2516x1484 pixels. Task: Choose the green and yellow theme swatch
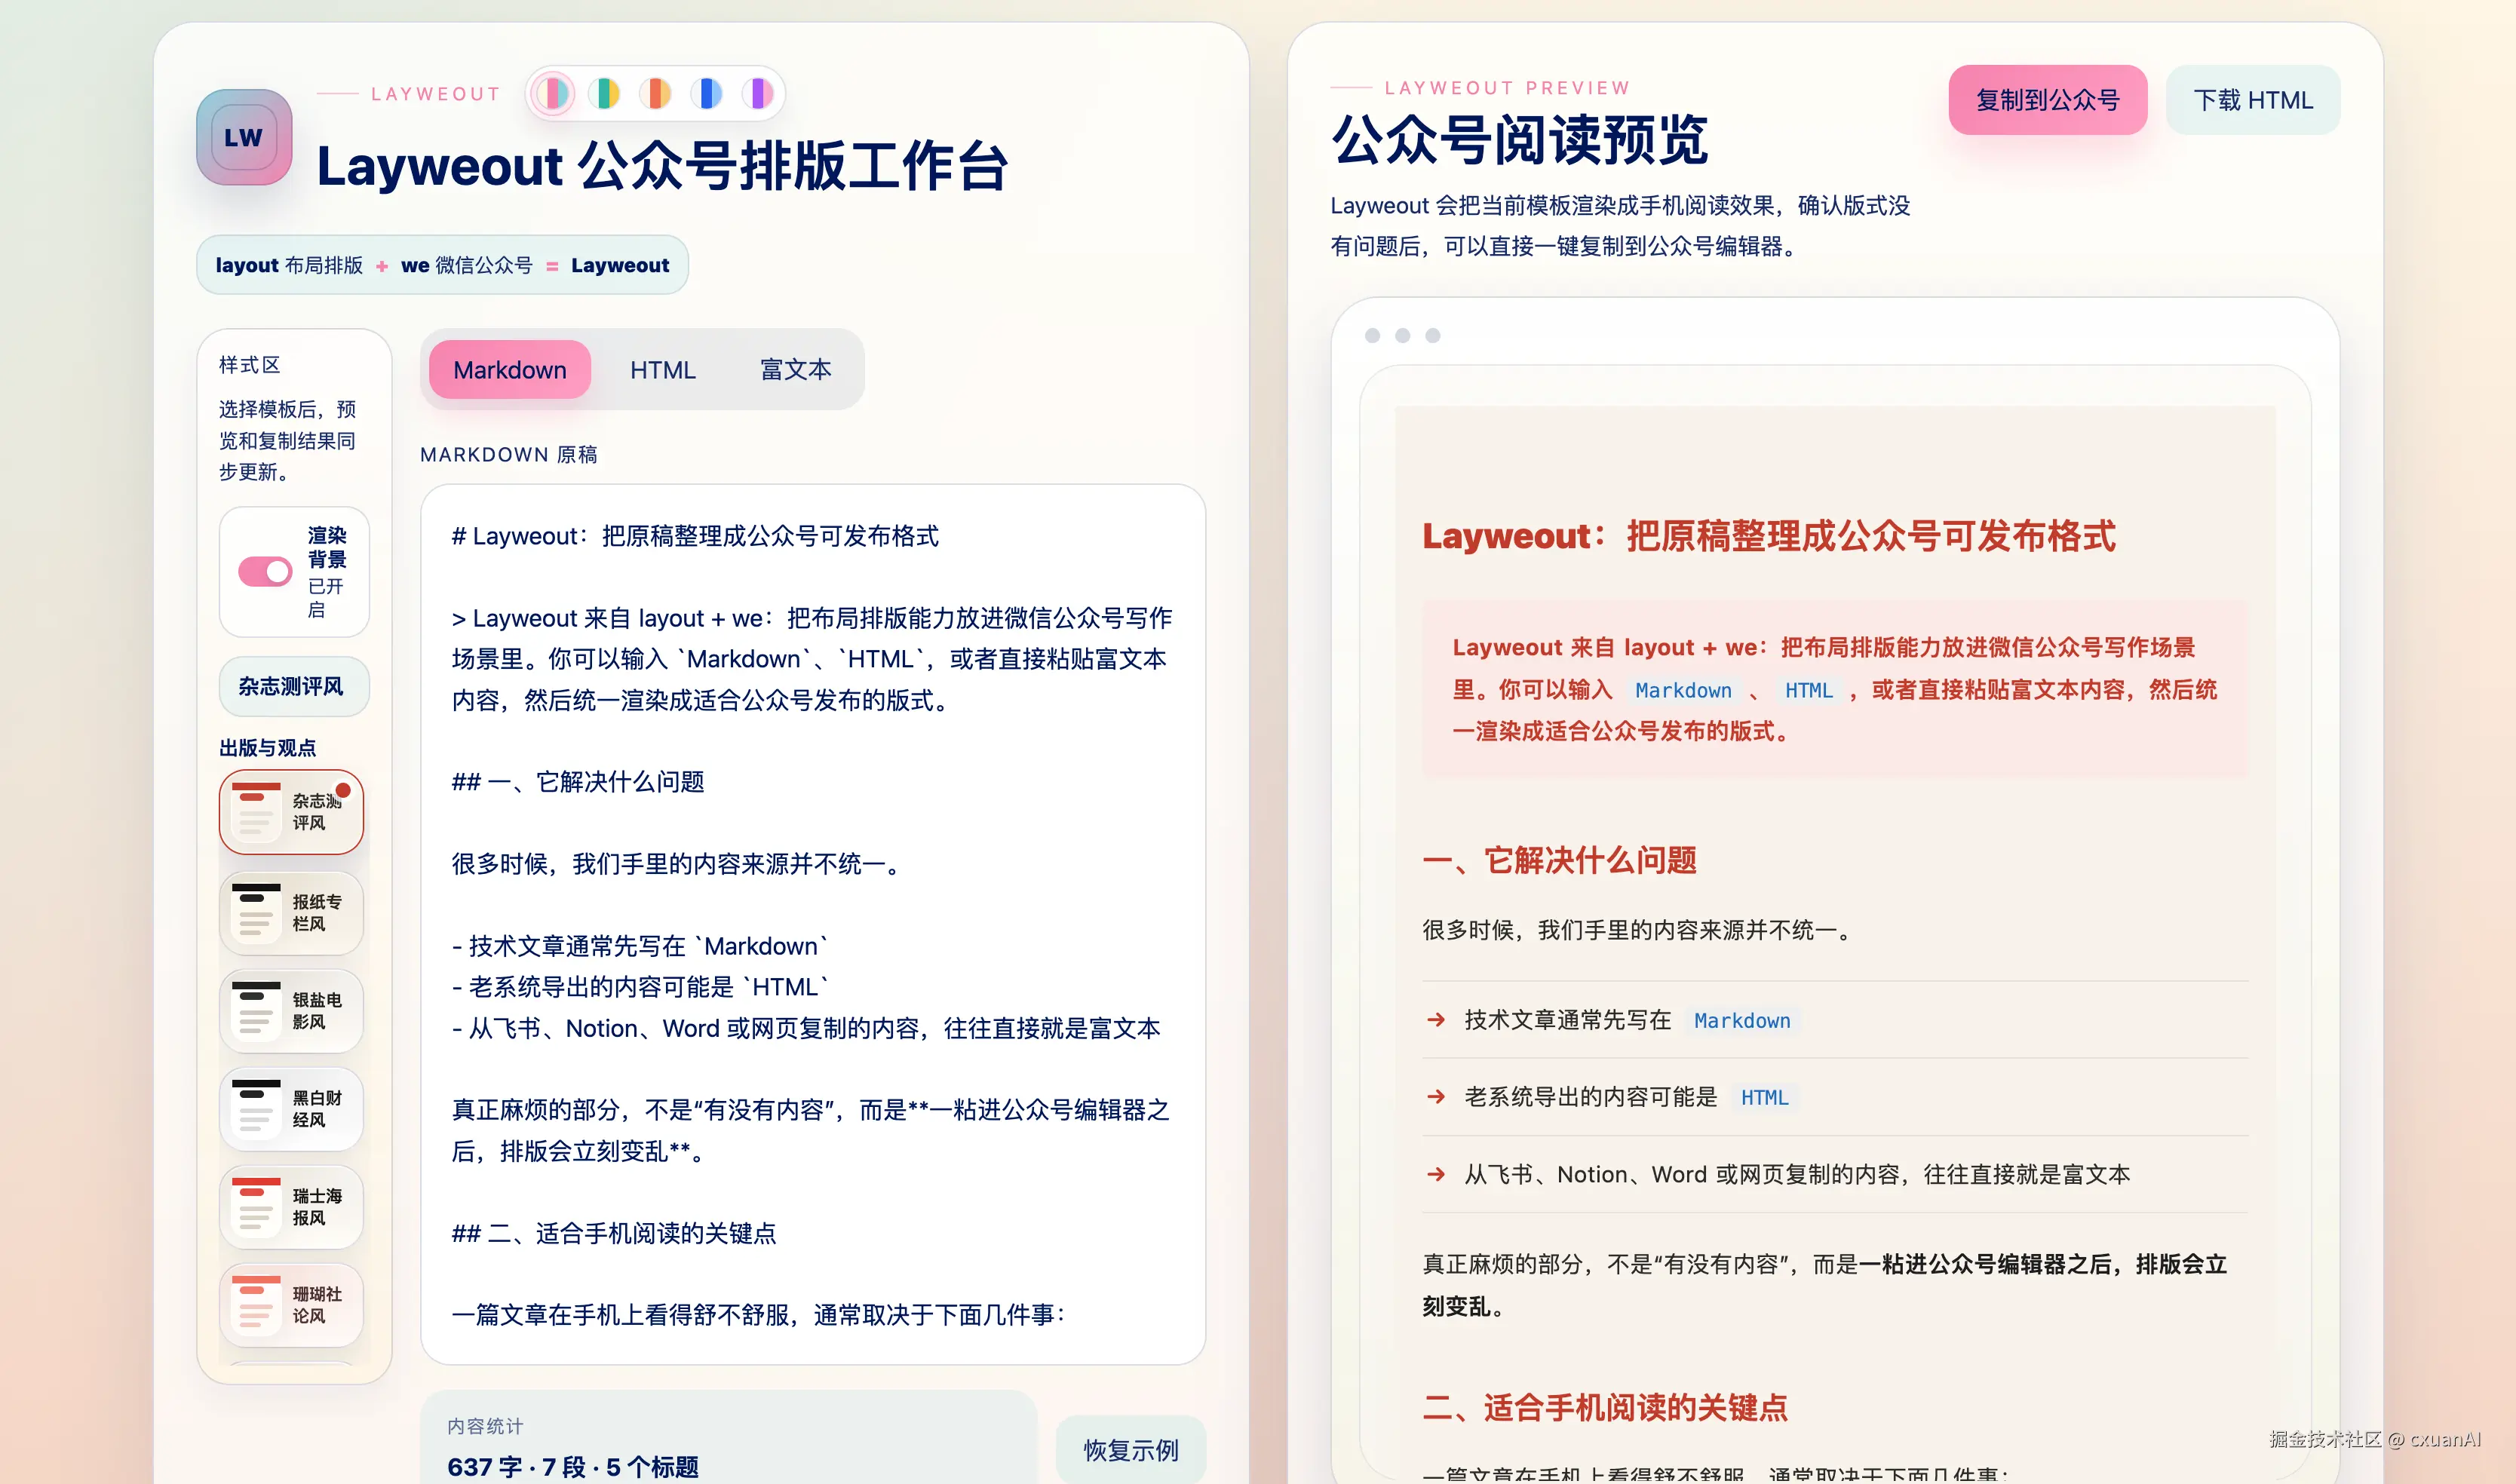(x=604, y=94)
